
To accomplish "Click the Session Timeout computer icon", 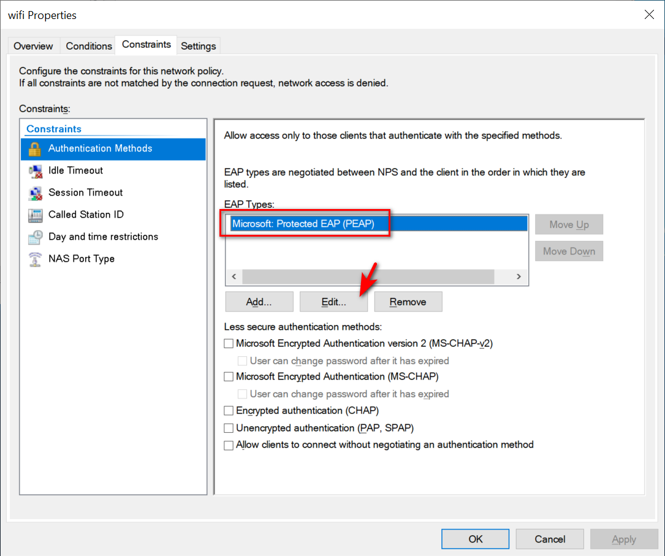I will tap(35, 193).
